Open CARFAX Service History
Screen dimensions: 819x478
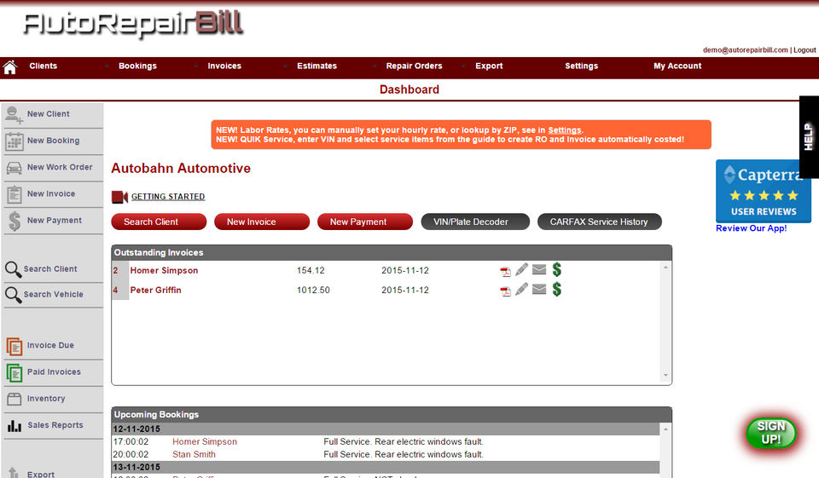(x=600, y=222)
